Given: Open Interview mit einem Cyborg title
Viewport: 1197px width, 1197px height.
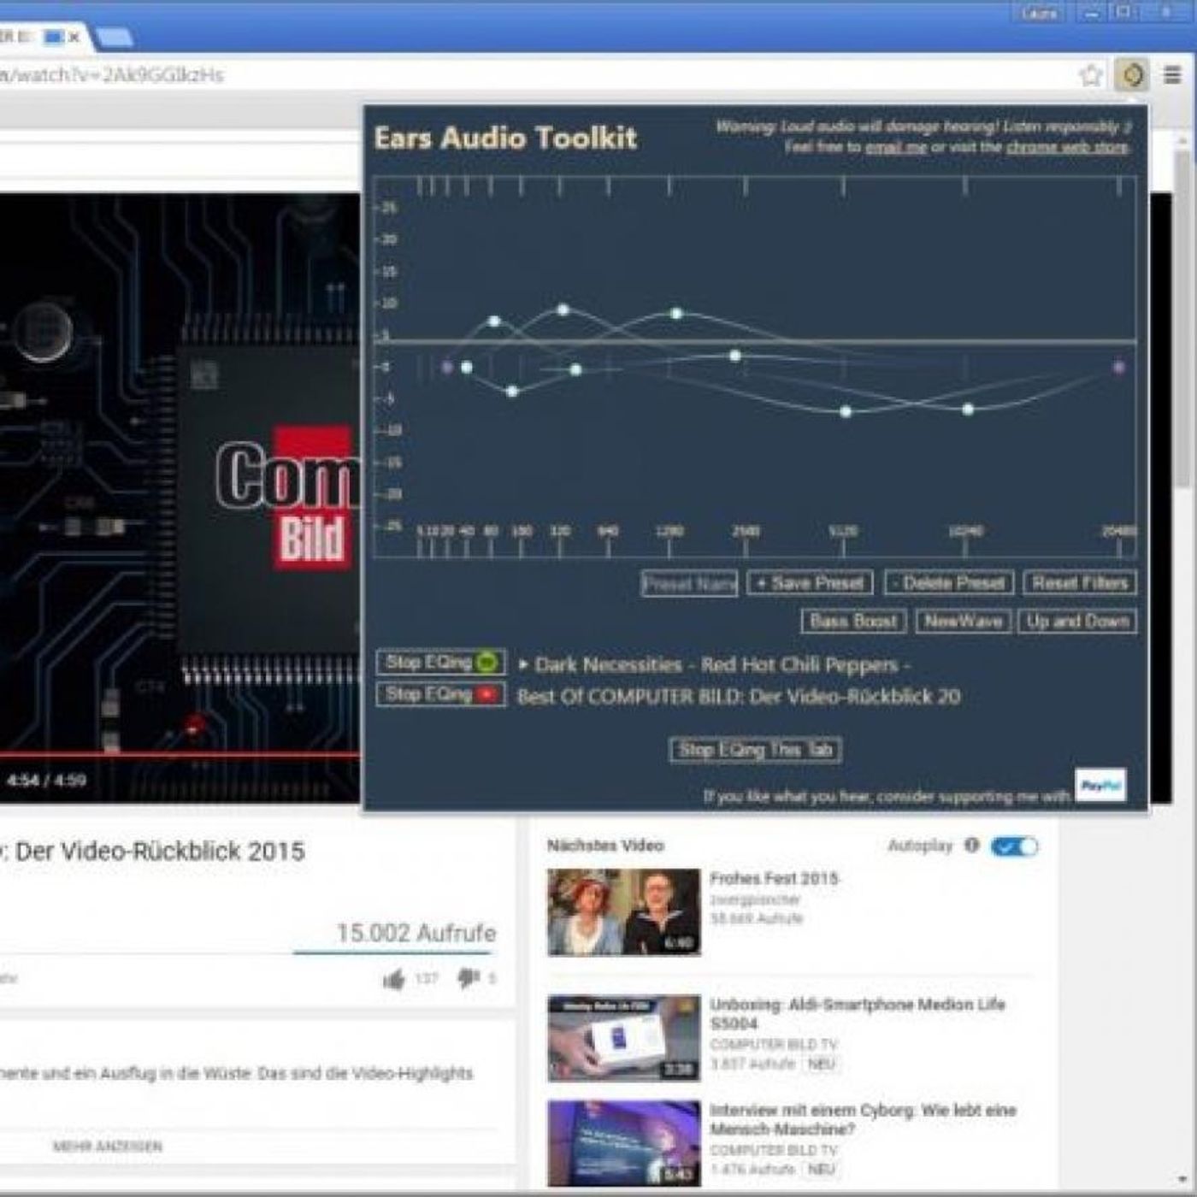Looking at the screenshot, I should coord(863,1119).
